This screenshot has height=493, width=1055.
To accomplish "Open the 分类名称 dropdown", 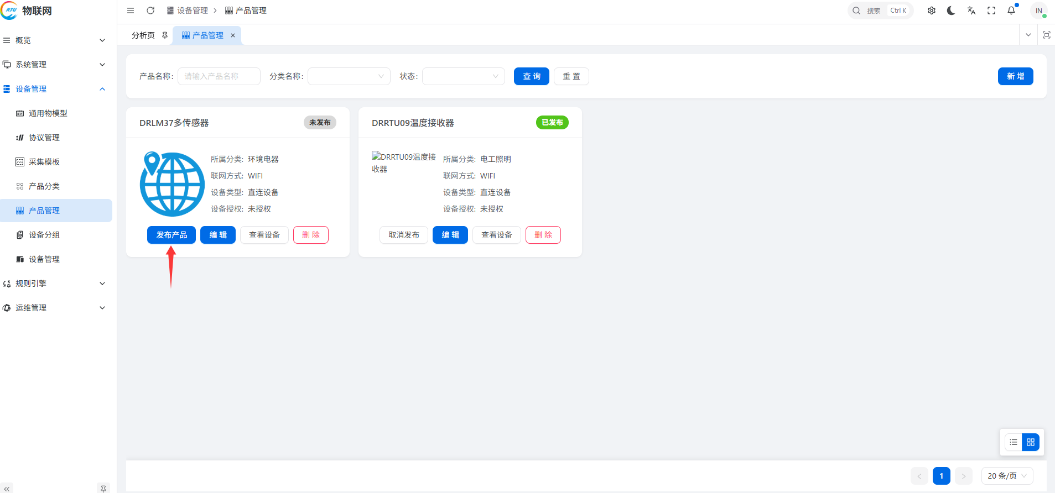I will point(349,76).
